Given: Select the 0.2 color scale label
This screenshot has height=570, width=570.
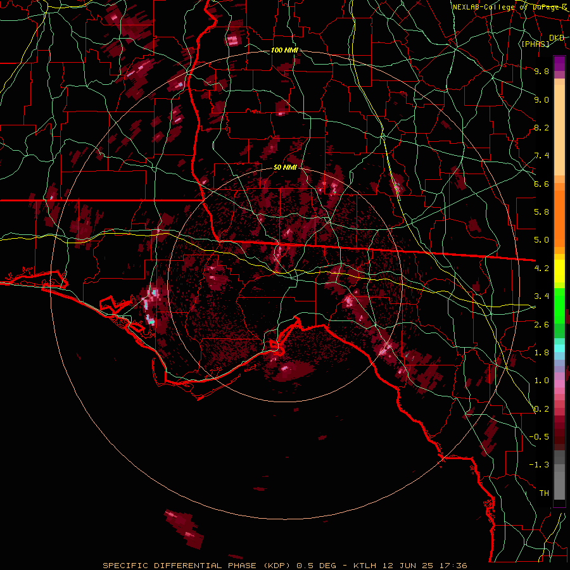Looking at the screenshot, I should tap(541, 409).
